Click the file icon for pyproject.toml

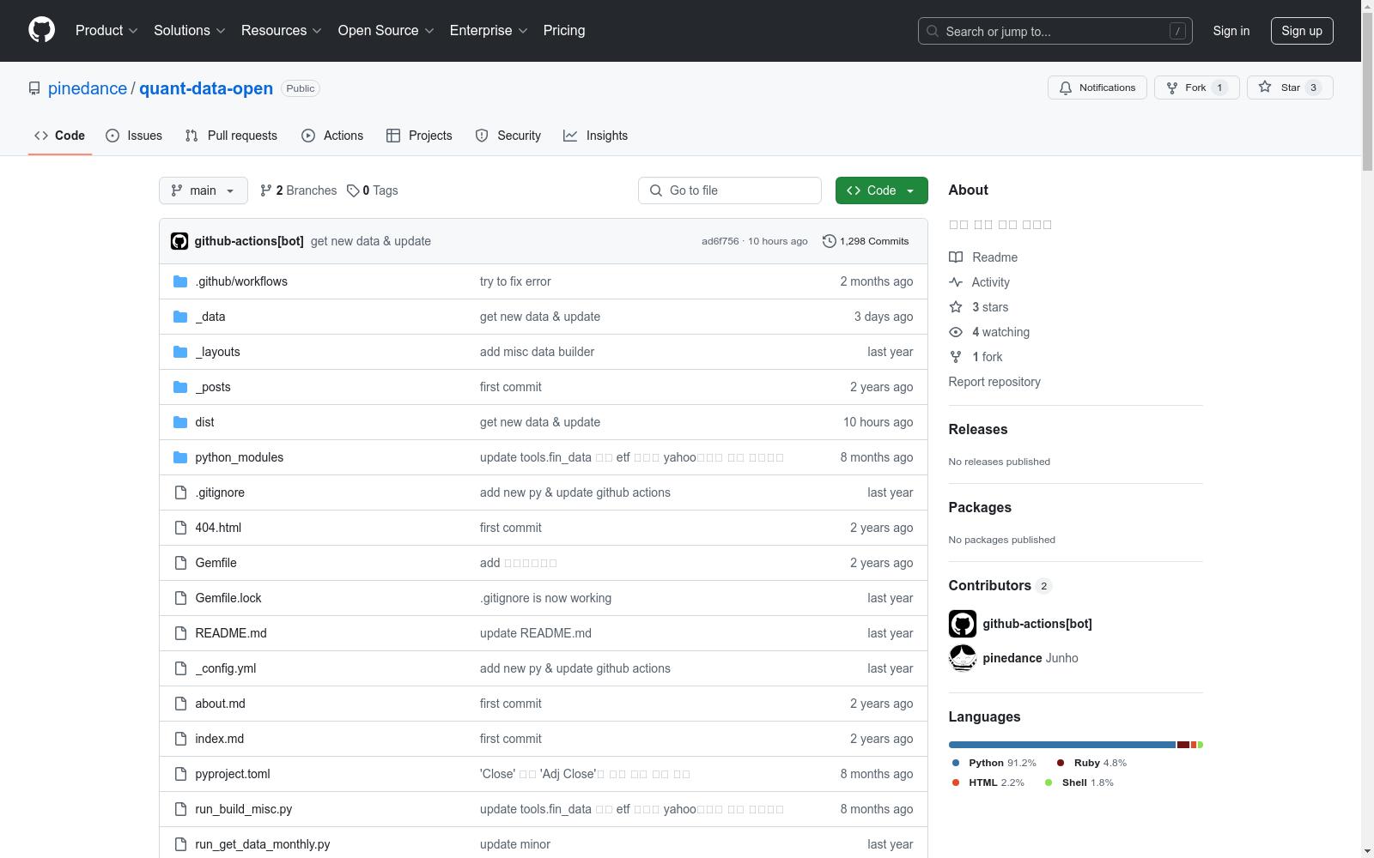point(180,774)
